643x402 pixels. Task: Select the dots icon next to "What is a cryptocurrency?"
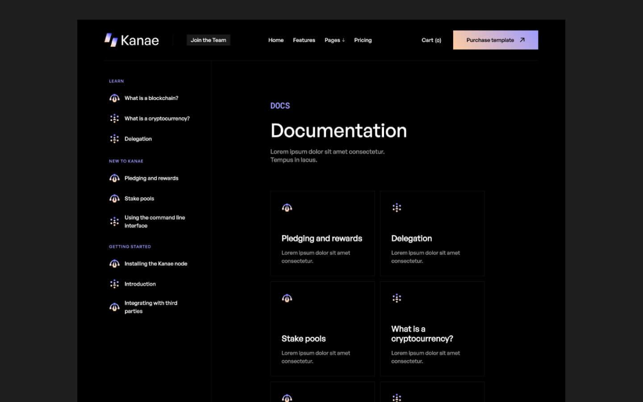pos(115,118)
